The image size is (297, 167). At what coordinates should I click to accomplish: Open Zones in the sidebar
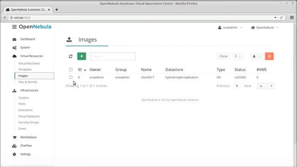point(22,128)
